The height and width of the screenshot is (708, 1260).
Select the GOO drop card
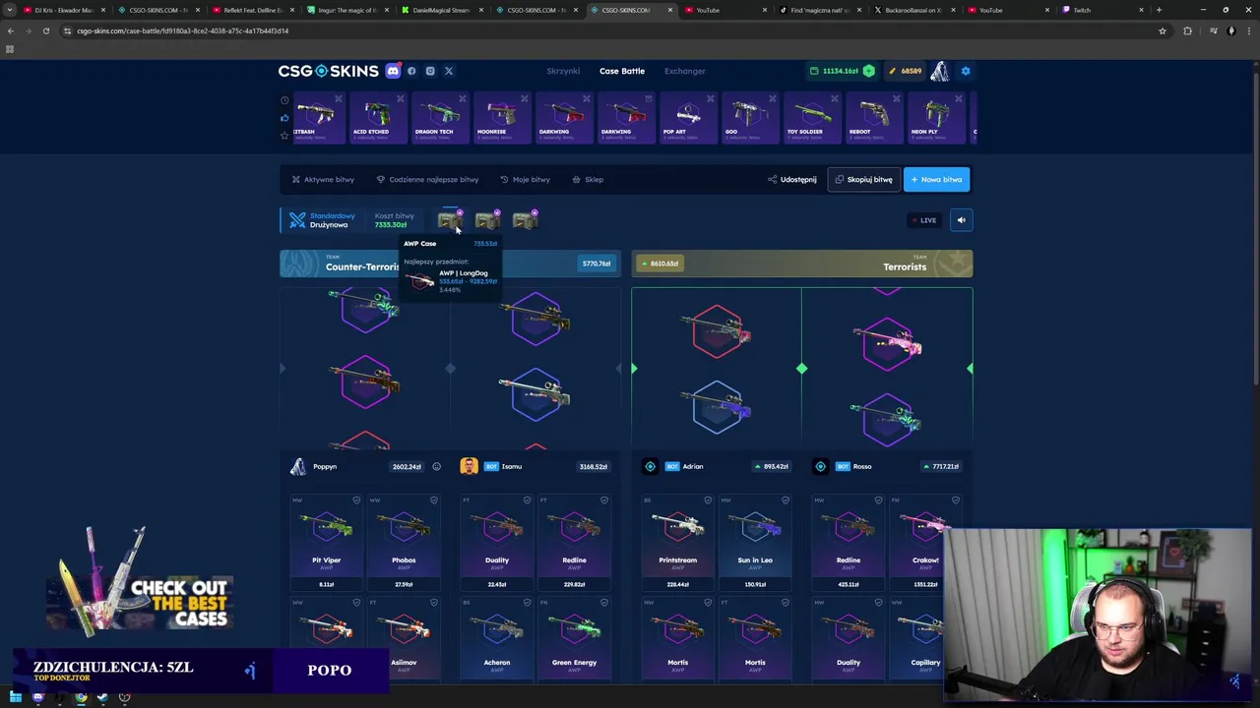(750, 118)
